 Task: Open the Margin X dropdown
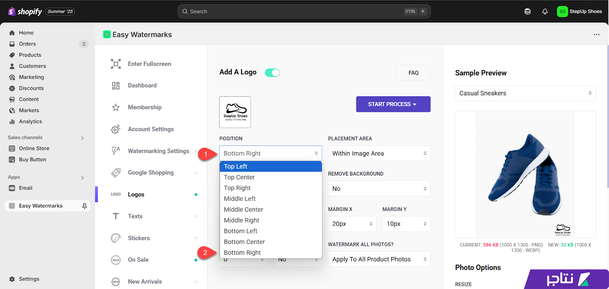tap(352, 224)
